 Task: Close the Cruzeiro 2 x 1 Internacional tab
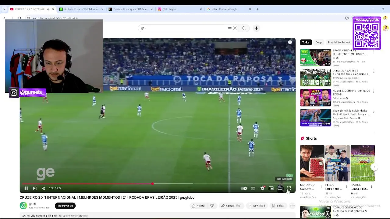click(x=53, y=9)
